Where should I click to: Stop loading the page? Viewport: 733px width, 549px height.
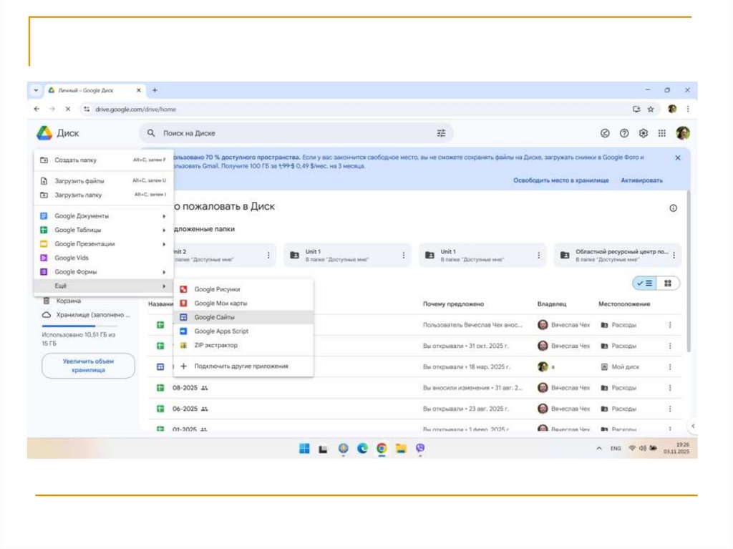click(68, 109)
